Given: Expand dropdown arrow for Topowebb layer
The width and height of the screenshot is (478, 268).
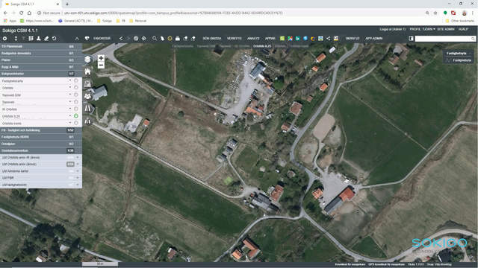Looking at the screenshot, I should point(70,101).
